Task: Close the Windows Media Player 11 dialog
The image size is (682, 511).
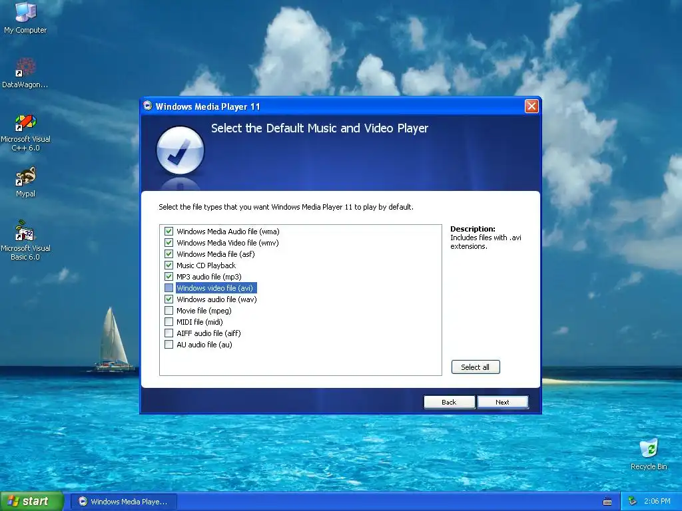Action: click(x=531, y=106)
